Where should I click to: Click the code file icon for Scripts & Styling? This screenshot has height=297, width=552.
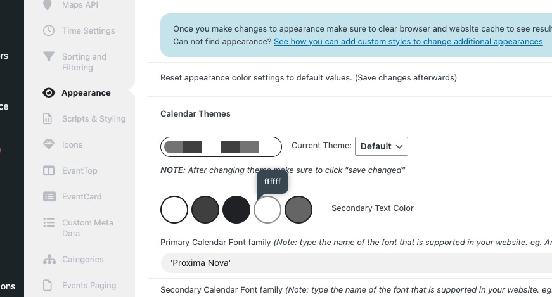coord(48,118)
